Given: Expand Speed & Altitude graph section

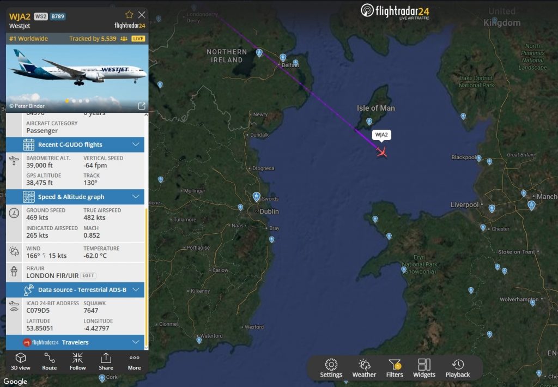Looking at the screenshot, I should click(75, 197).
